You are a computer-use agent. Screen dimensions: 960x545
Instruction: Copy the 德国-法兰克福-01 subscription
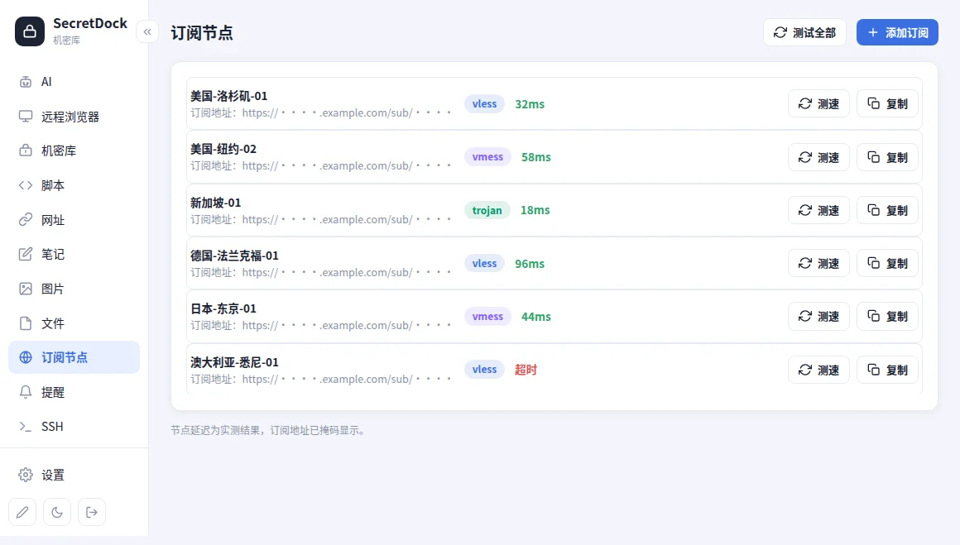tap(887, 264)
